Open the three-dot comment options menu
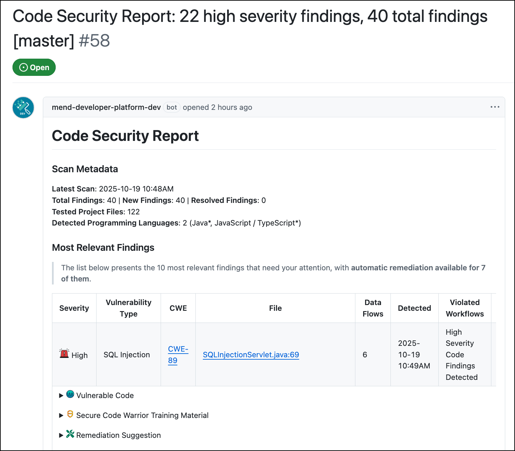 pos(495,107)
